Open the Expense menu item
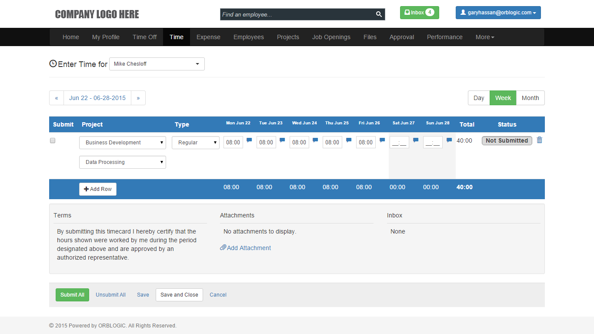 pyautogui.click(x=208, y=37)
